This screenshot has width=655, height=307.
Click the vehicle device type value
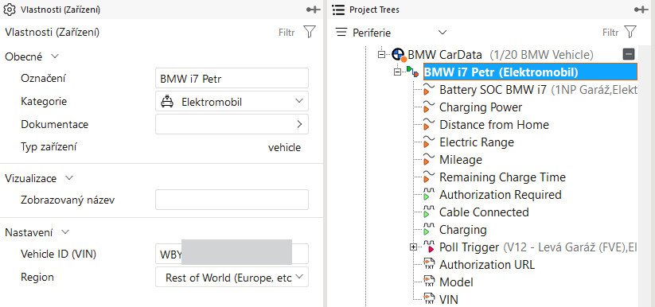(284, 147)
